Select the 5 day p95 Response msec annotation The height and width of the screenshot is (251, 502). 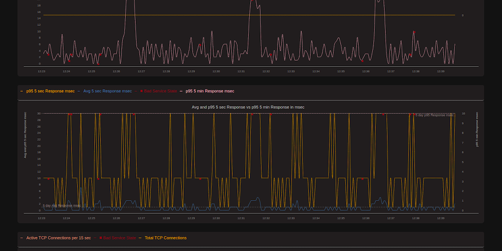click(x=434, y=115)
